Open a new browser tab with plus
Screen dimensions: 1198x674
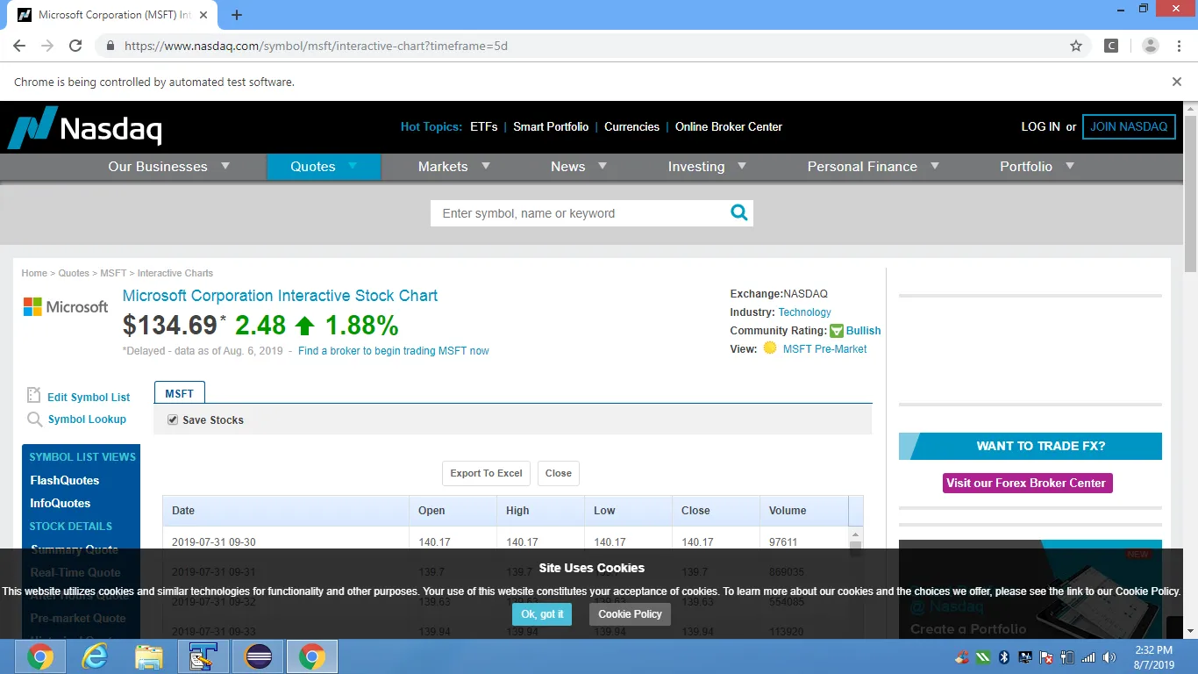(237, 15)
